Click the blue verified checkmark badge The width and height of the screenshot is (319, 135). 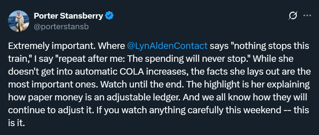(x=109, y=16)
